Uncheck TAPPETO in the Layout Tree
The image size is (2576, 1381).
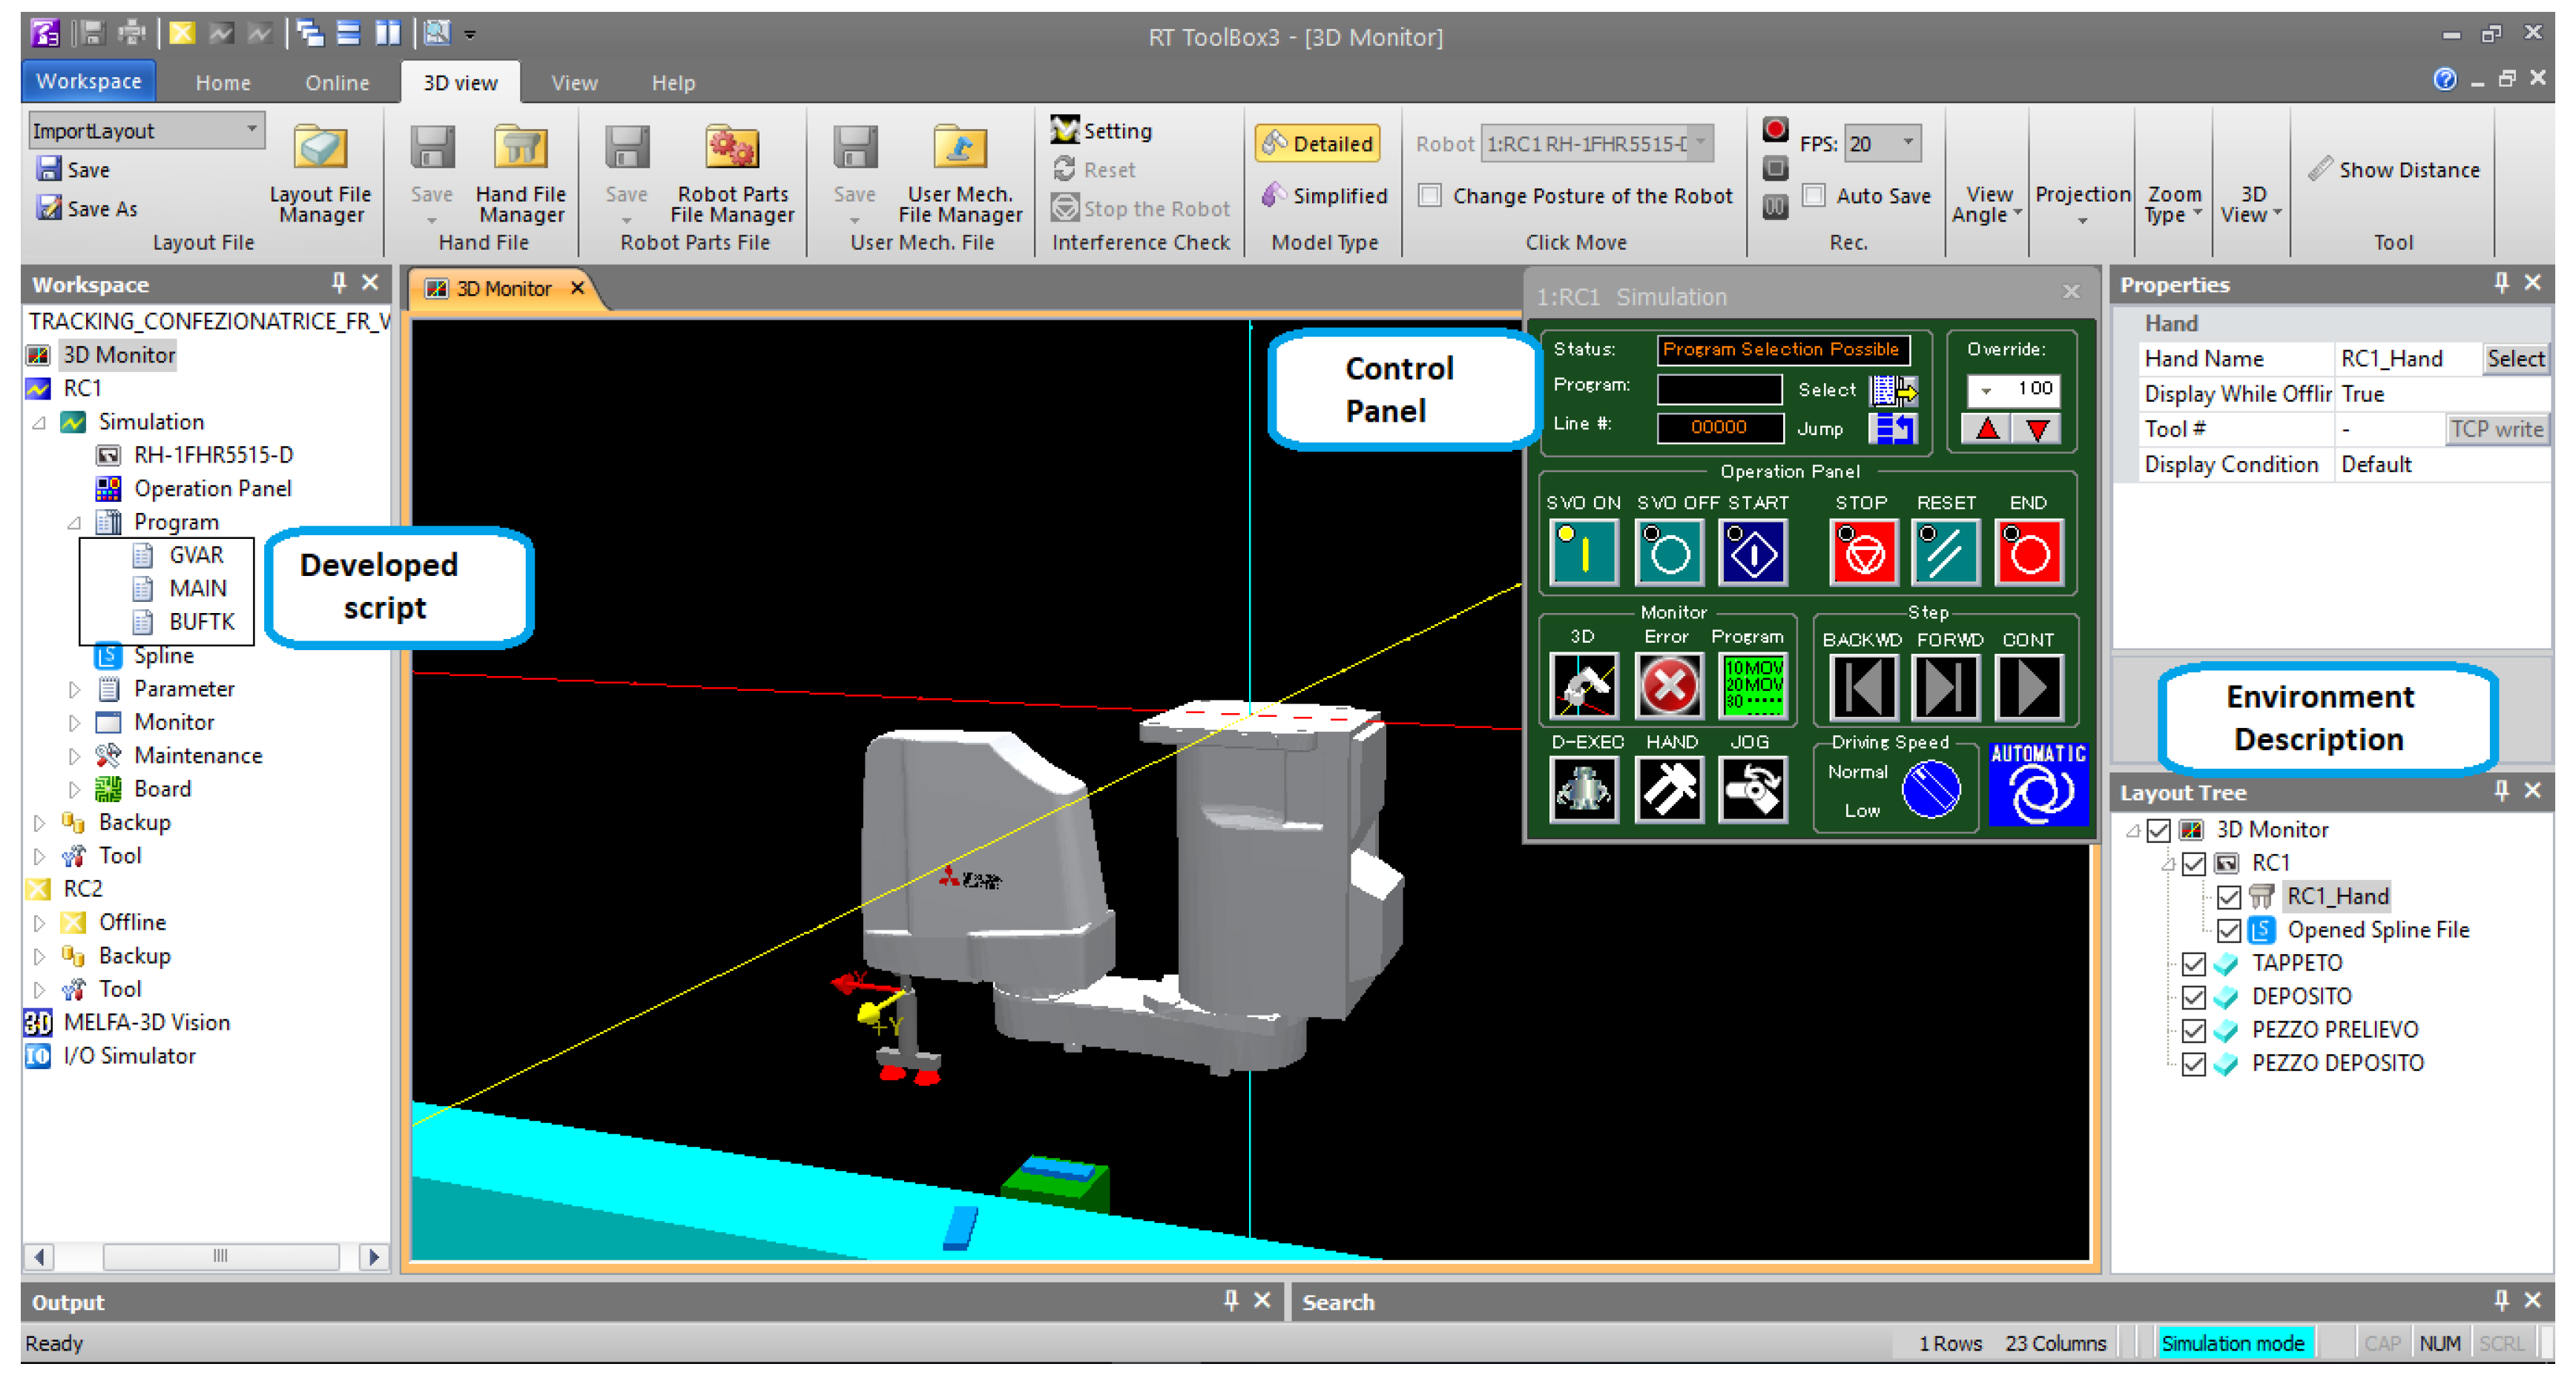[x=2193, y=964]
